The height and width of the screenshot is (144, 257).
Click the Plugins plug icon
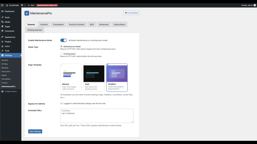[3, 42]
